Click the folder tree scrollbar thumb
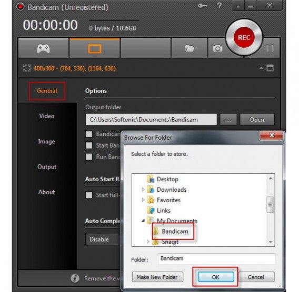This screenshot has width=299, height=292. pos(271,205)
